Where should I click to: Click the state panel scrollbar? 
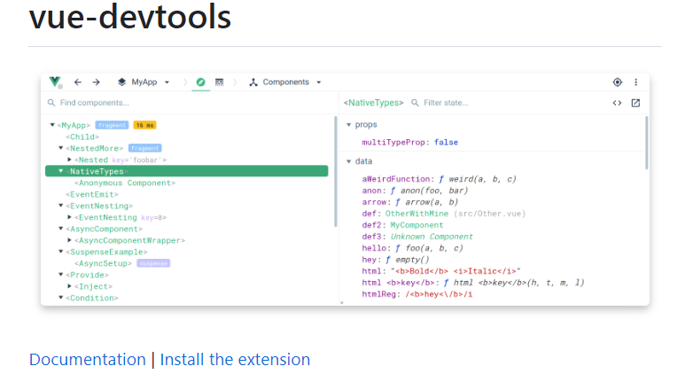point(647,143)
